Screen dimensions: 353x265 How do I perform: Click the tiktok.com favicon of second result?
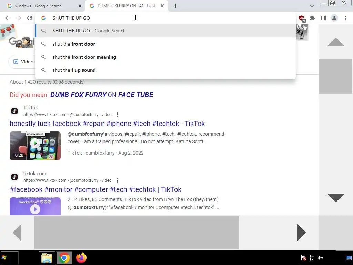14,177
